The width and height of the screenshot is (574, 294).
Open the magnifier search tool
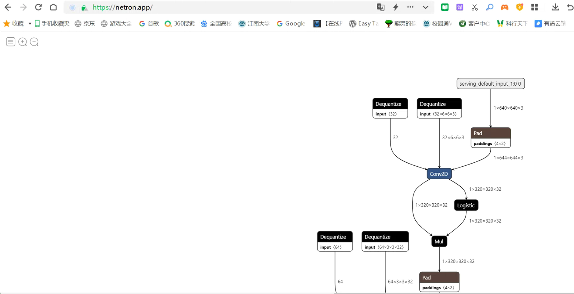pos(490,7)
